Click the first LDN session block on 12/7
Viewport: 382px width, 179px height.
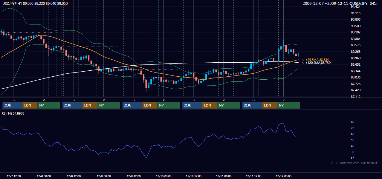click(x=30, y=105)
